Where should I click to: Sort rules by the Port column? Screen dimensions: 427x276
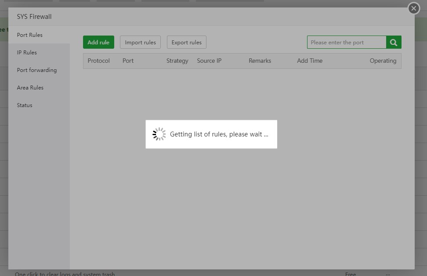128,61
